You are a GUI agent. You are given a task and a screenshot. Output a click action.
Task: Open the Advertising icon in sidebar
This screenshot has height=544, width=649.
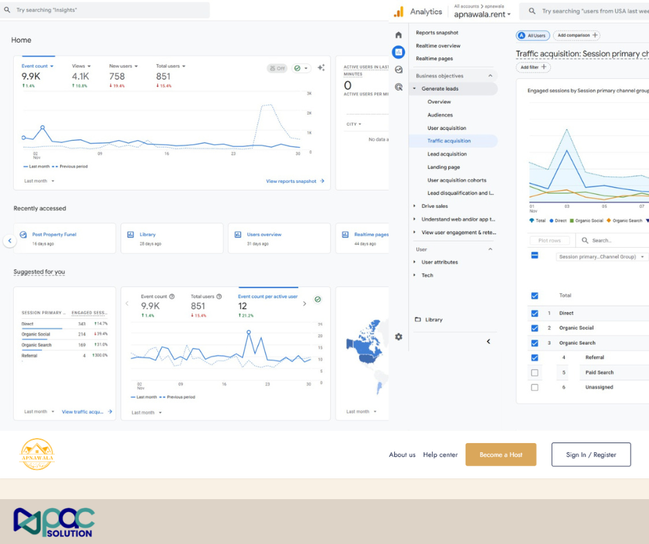click(398, 87)
